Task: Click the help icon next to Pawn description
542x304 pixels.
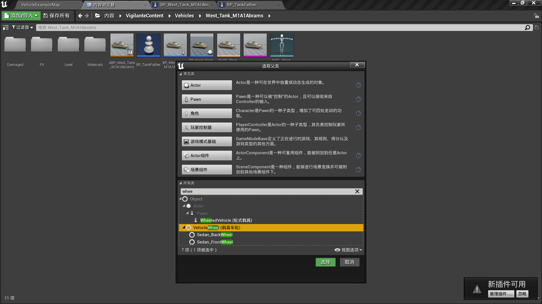Action: pyautogui.click(x=359, y=99)
